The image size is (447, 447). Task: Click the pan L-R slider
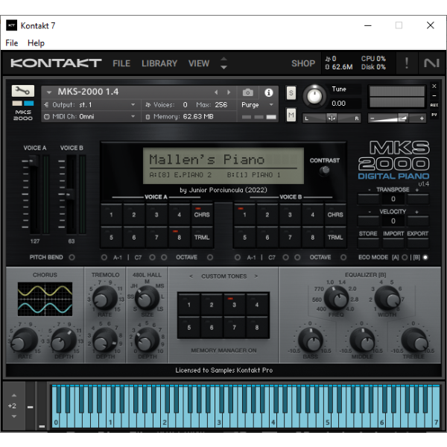coord(332,118)
